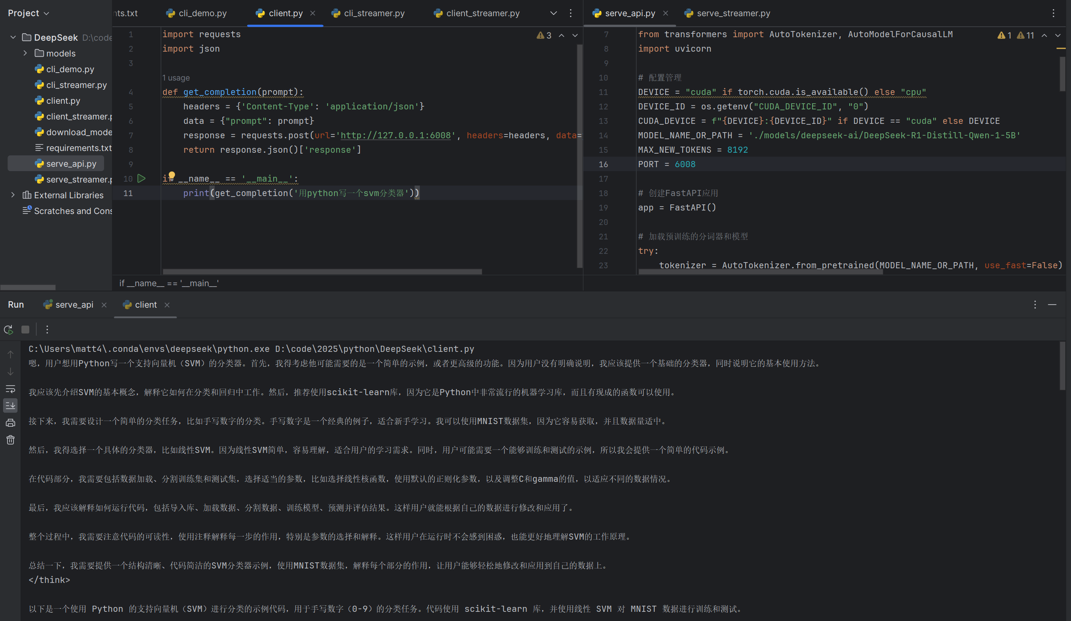
Task: Expand the models folder
Action: [25, 53]
